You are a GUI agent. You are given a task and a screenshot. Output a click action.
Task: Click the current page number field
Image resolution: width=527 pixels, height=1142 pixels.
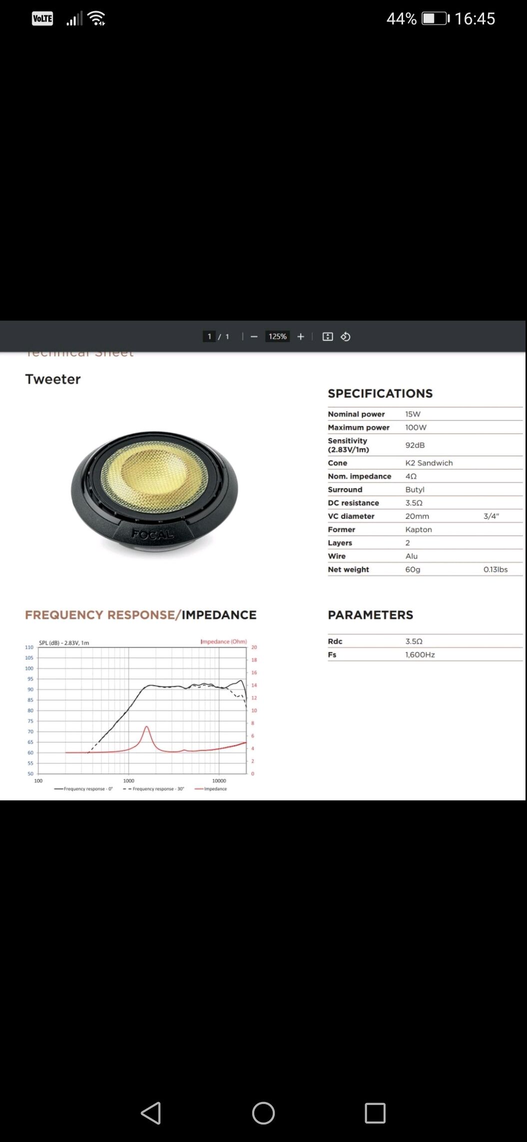tap(209, 337)
